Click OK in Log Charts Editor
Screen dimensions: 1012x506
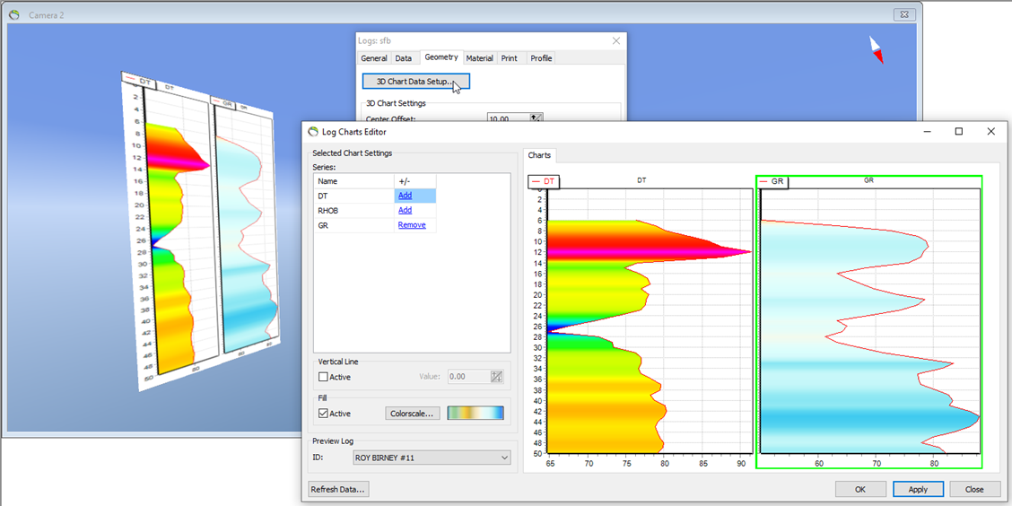pos(860,489)
